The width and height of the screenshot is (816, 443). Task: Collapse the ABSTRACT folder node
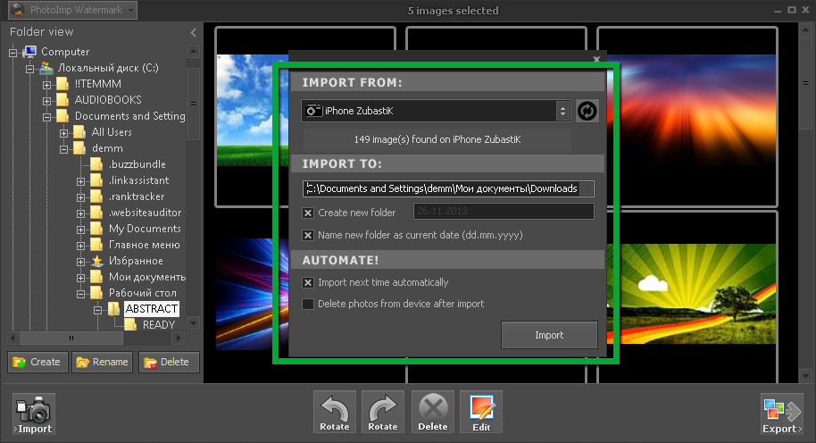click(x=97, y=310)
